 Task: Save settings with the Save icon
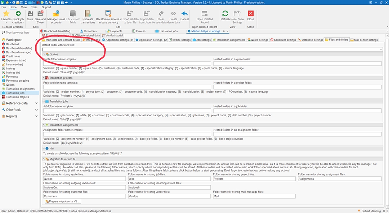click(x=30, y=13)
